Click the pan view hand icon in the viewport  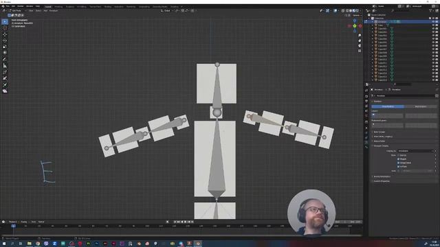(x=360, y=40)
